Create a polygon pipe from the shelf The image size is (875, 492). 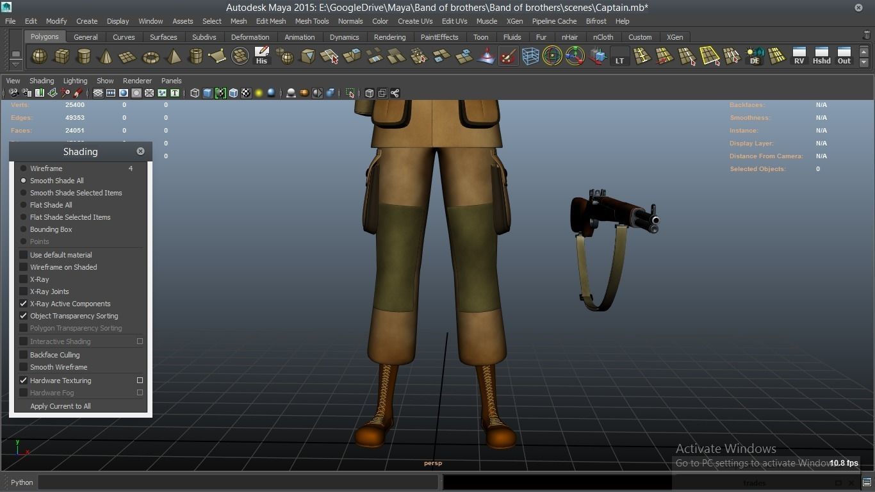pyautogui.click(x=195, y=56)
